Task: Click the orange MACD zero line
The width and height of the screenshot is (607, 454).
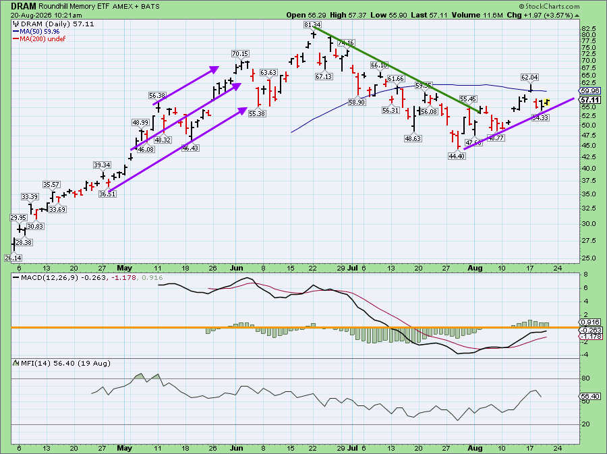Action: (295, 327)
